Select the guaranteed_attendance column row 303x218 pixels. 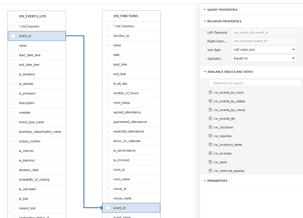tap(131, 122)
